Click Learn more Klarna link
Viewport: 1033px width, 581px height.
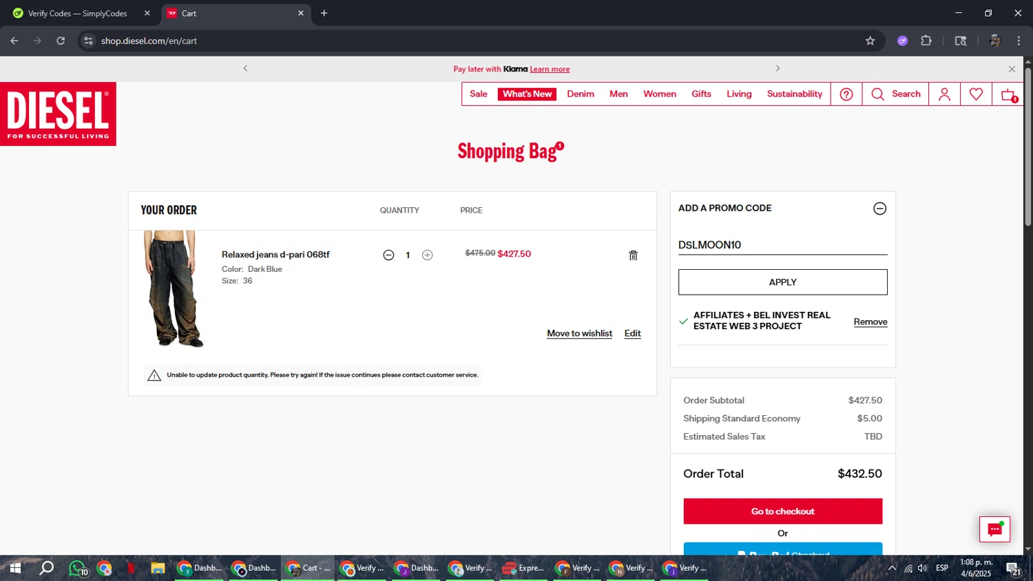click(x=550, y=69)
